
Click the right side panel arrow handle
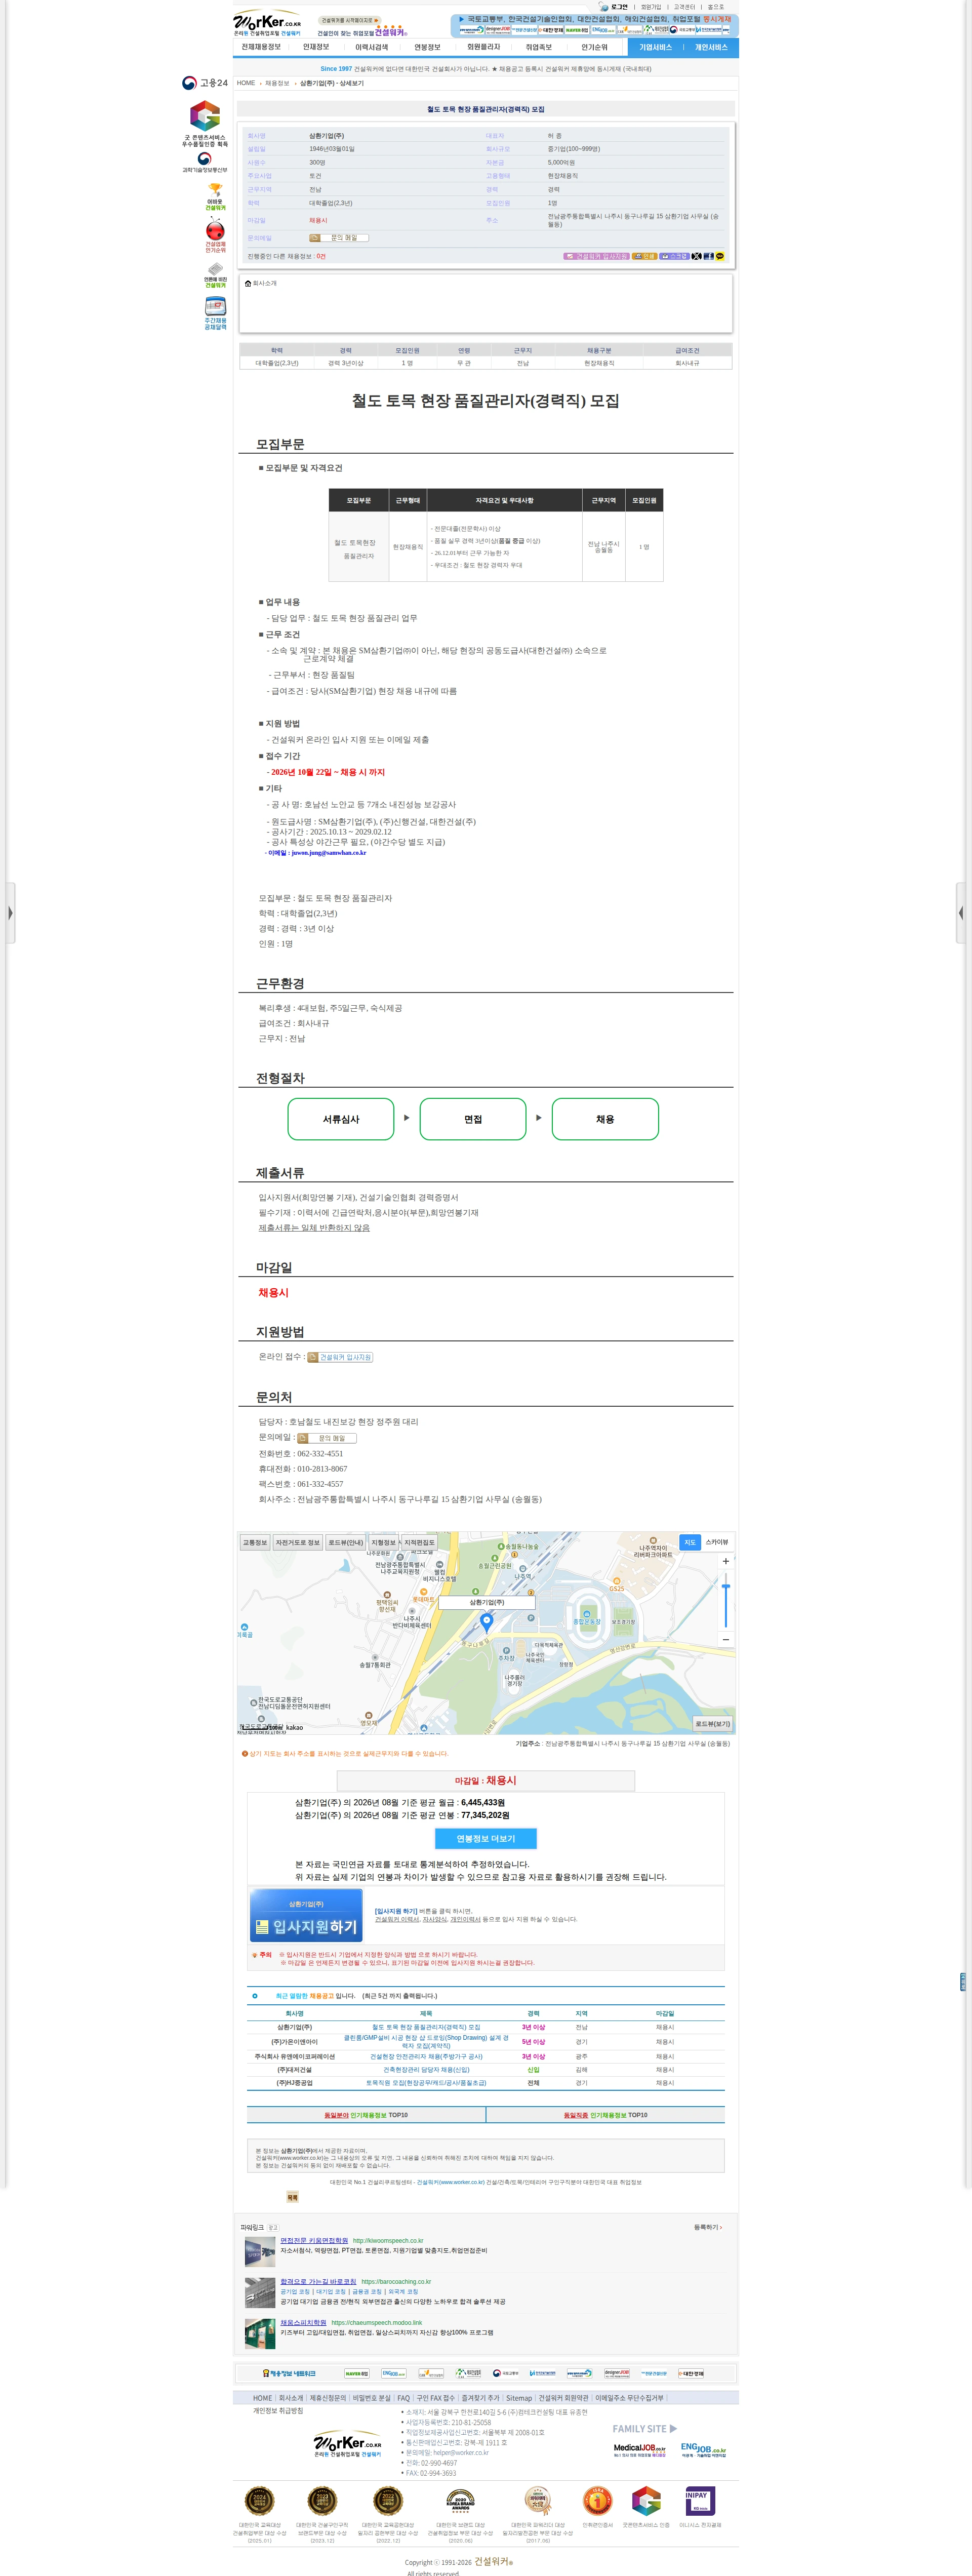tap(961, 912)
